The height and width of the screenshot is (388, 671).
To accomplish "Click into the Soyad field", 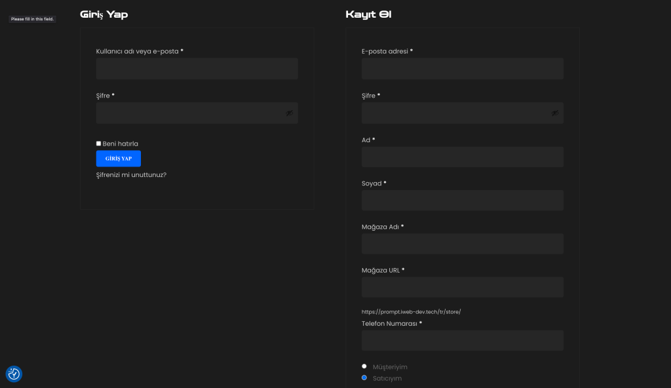I will click(463, 201).
